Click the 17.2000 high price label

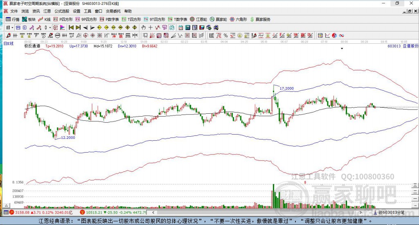pyautogui.click(x=286, y=88)
